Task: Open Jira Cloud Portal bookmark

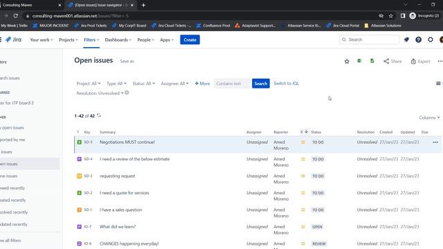Action: [343, 26]
